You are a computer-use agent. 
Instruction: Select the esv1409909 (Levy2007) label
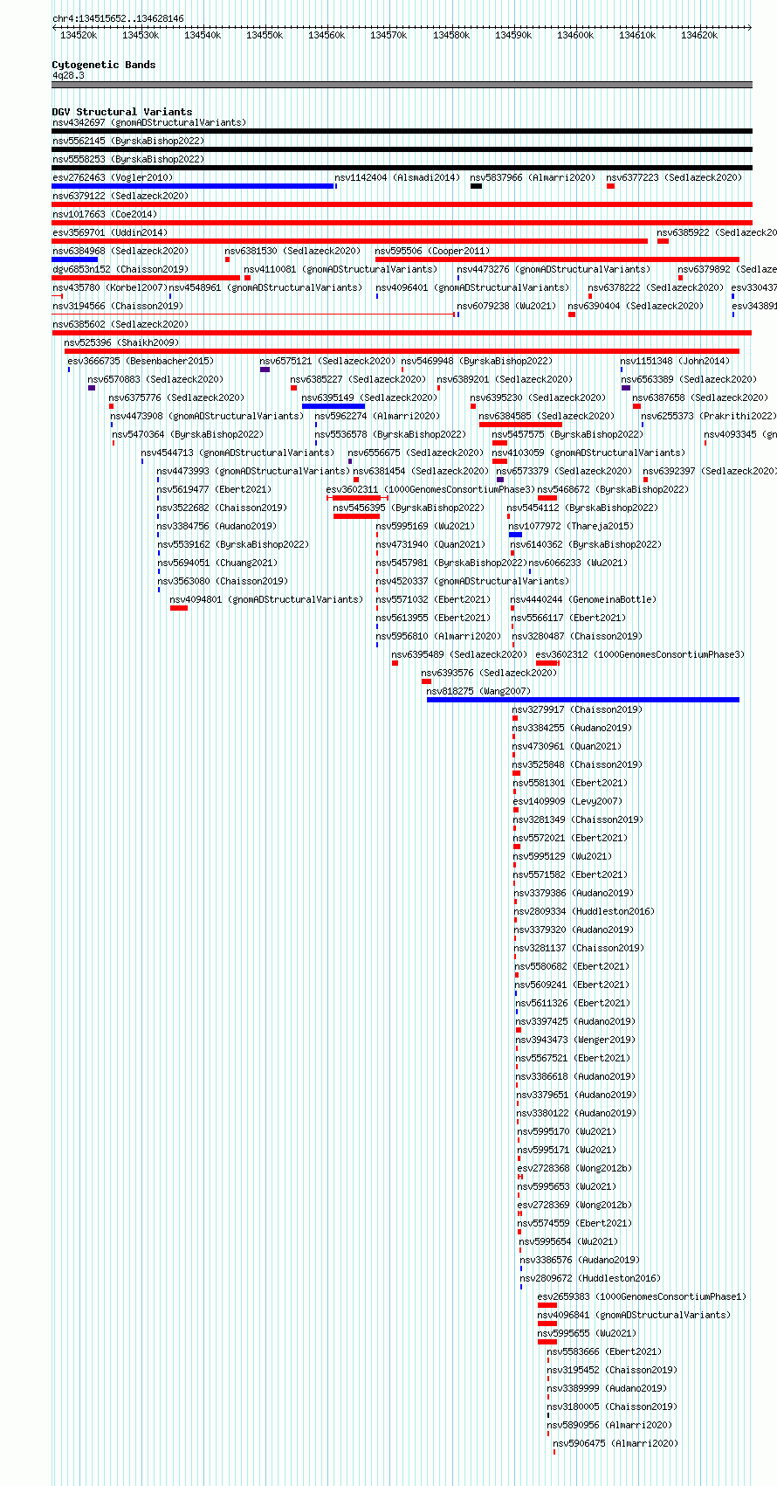pyautogui.click(x=567, y=801)
